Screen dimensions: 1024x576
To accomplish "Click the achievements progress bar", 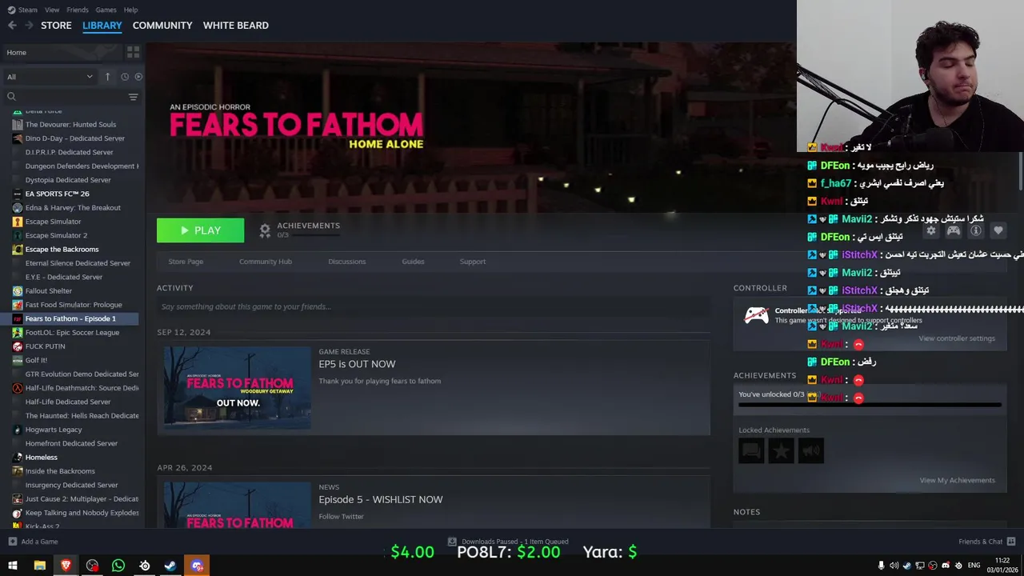I will pos(870,406).
